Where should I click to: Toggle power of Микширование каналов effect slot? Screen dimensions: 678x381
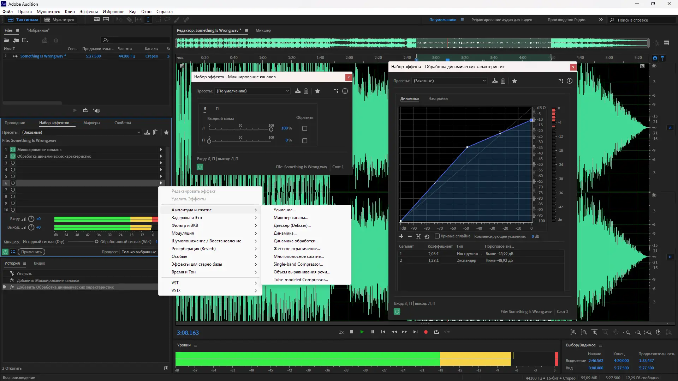pyautogui.click(x=13, y=150)
